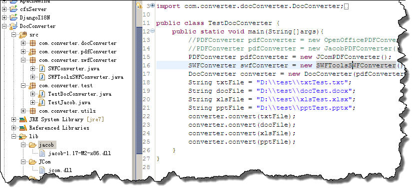Click the Referenced Libraries icon
The image size is (419, 193).
[x=23, y=128]
